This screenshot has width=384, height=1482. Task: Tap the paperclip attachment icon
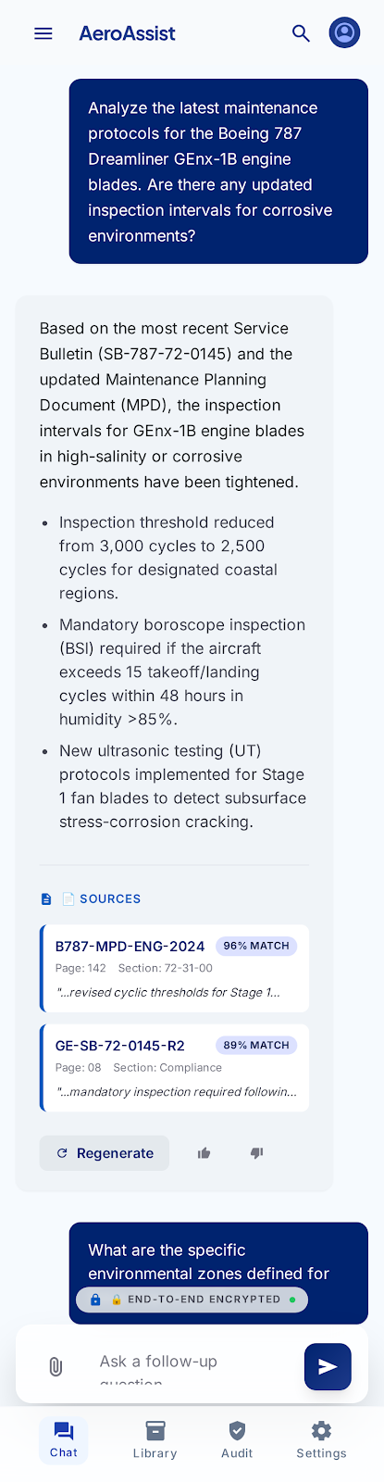click(x=56, y=1367)
